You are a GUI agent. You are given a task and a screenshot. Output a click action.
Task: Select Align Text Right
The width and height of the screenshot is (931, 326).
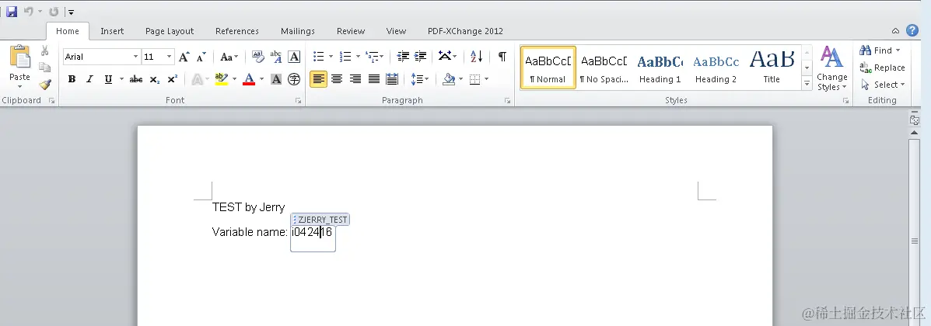pyautogui.click(x=355, y=79)
